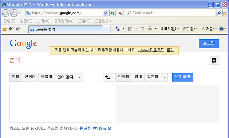Viewport: 229px width, 138px height.
Task: Expand the Print options dropdown arrow
Action: (156, 29)
